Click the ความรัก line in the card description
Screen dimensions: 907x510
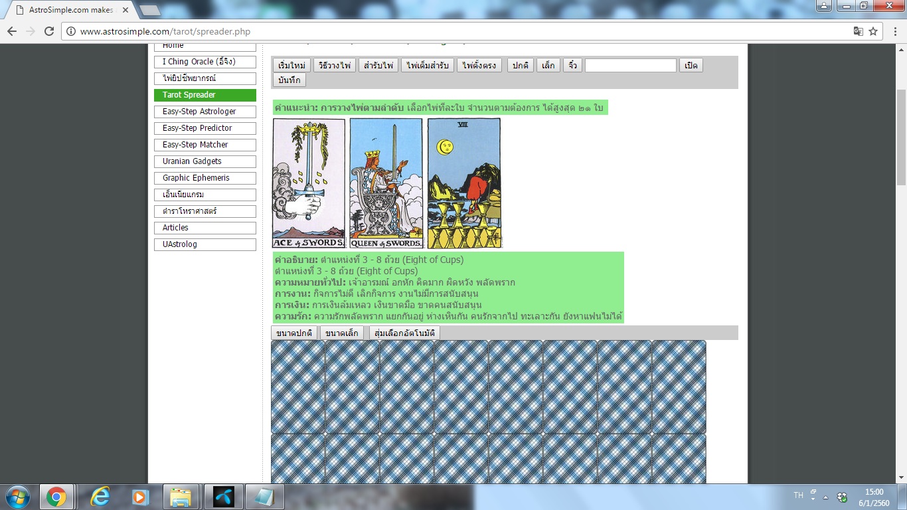(448, 316)
